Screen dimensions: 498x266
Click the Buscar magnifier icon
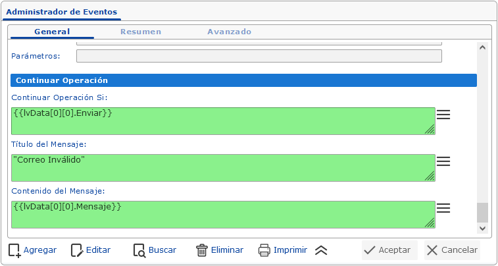(x=139, y=250)
